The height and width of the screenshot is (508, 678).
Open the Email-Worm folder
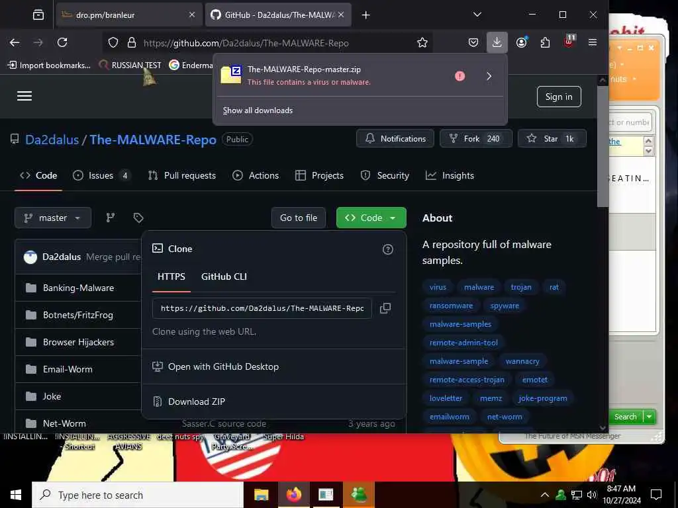pyautogui.click(x=68, y=369)
